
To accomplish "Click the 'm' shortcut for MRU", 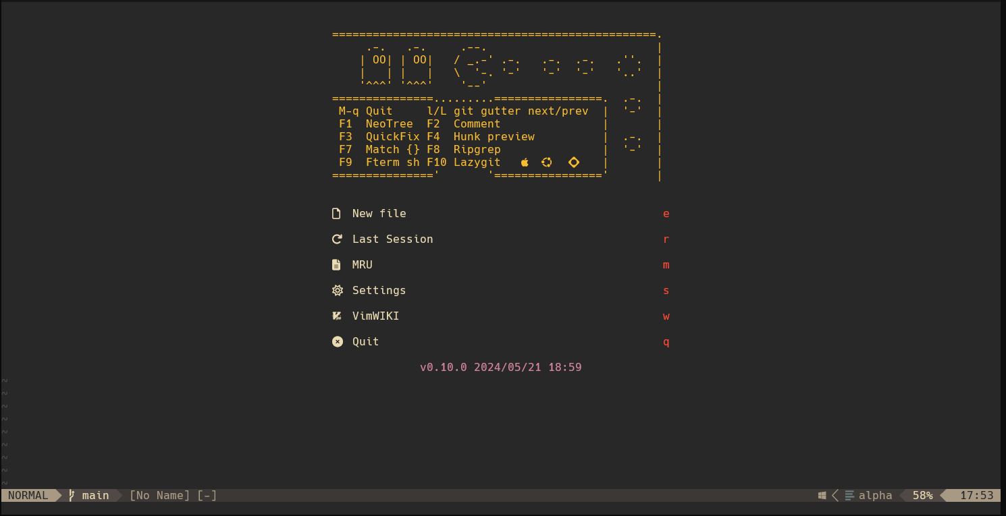I will [x=666, y=265].
